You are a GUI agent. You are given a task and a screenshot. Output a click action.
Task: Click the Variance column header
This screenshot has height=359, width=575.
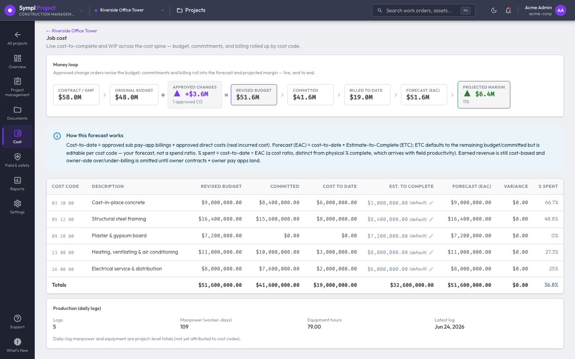[x=516, y=186]
